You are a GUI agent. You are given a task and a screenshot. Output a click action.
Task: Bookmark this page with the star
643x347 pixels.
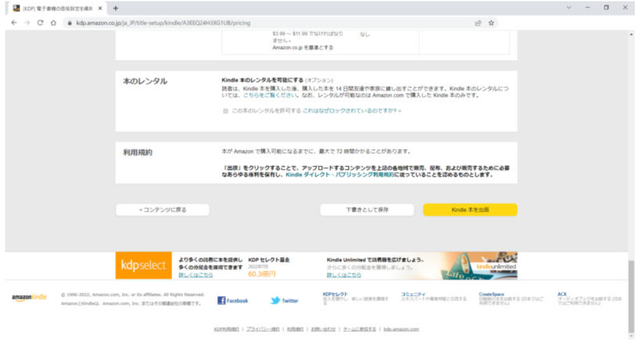click(x=491, y=23)
